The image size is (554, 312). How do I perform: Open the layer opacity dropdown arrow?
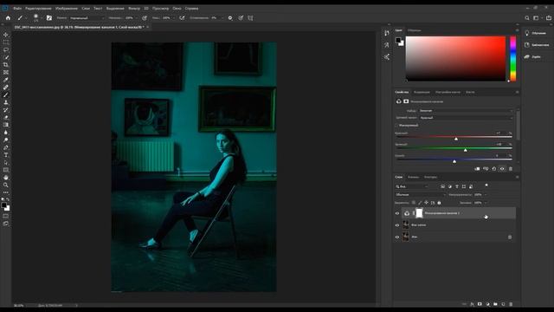486,194
